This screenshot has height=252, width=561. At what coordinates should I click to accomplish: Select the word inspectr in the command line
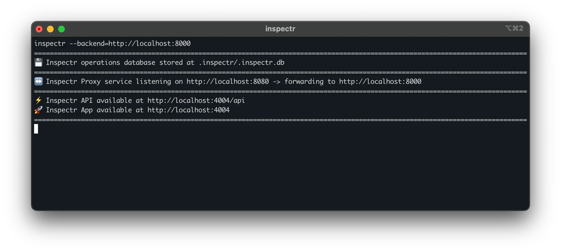tap(49, 43)
